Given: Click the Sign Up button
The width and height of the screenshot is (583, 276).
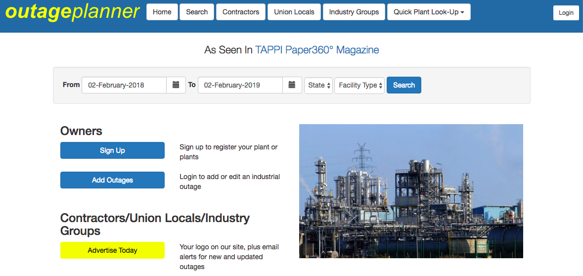Looking at the screenshot, I should [x=112, y=150].
